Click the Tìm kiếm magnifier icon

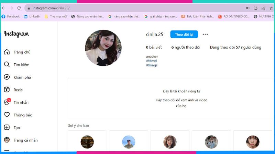tap(7, 65)
